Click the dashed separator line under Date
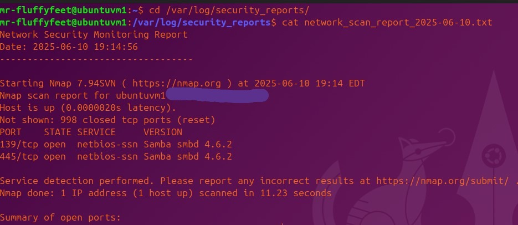The image size is (518, 225). point(96,59)
